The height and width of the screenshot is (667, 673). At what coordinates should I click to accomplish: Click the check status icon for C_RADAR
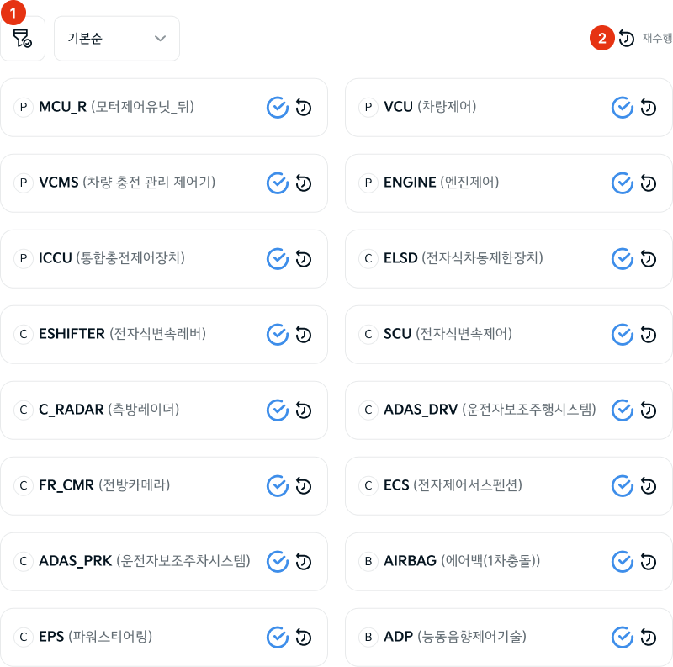[x=278, y=410]
